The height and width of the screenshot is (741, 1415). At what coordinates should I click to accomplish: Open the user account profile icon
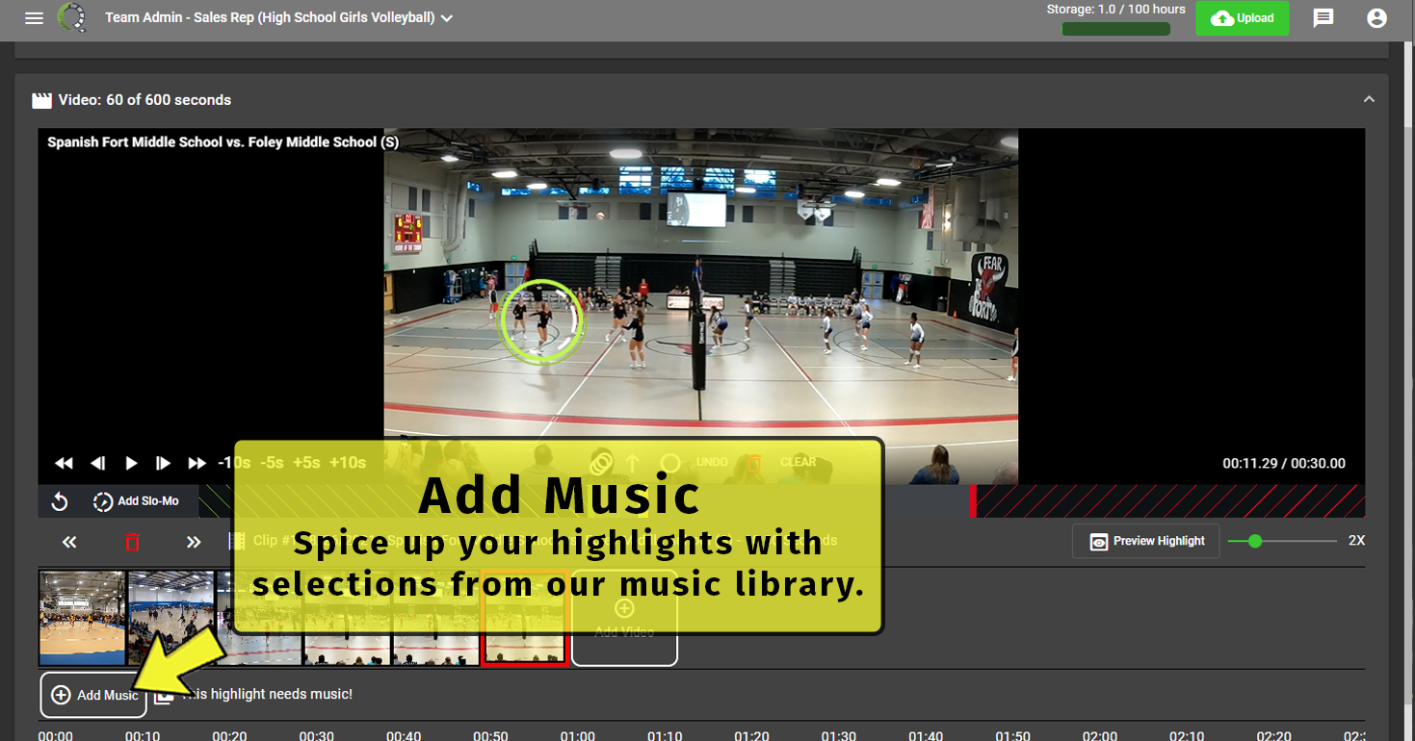[1376, 18]
